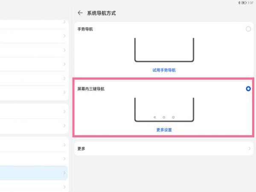Tap the chevron on the 更多 row
Image resolution: width=256 pixels, height=192 pixels.
coord(249,148)
